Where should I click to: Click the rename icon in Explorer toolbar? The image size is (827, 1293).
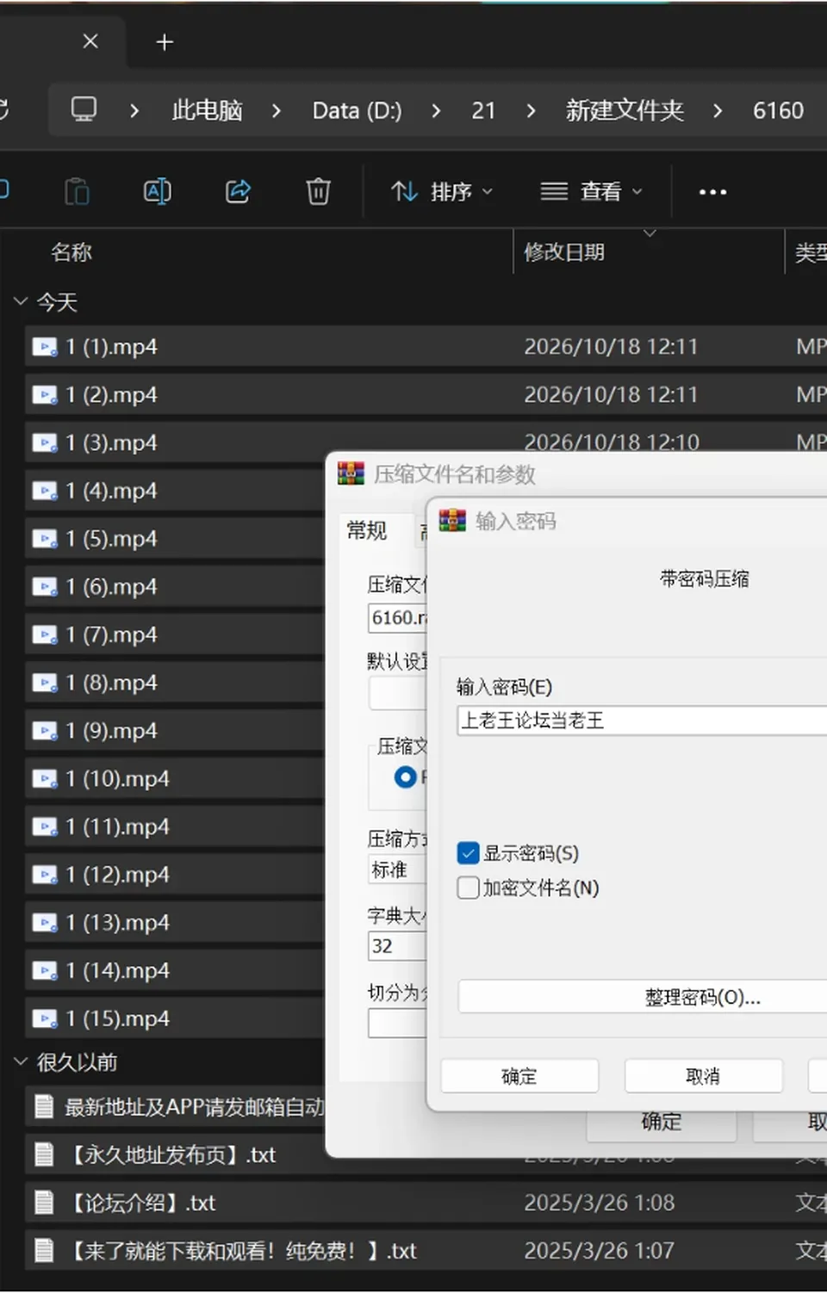(x=157, y=191)
